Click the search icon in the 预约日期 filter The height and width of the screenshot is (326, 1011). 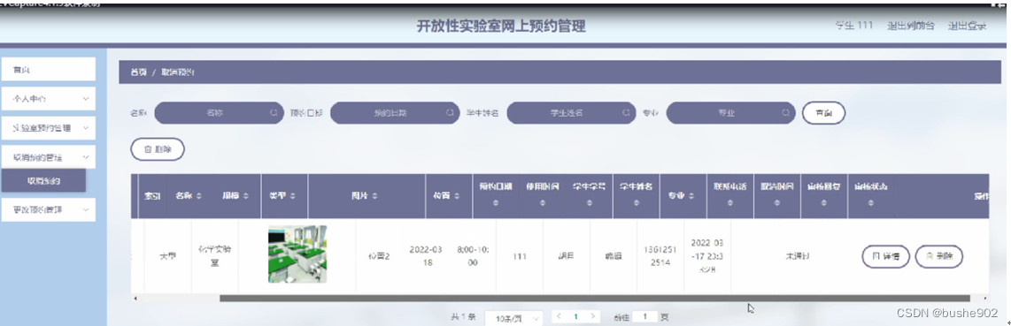pos(450,112)
